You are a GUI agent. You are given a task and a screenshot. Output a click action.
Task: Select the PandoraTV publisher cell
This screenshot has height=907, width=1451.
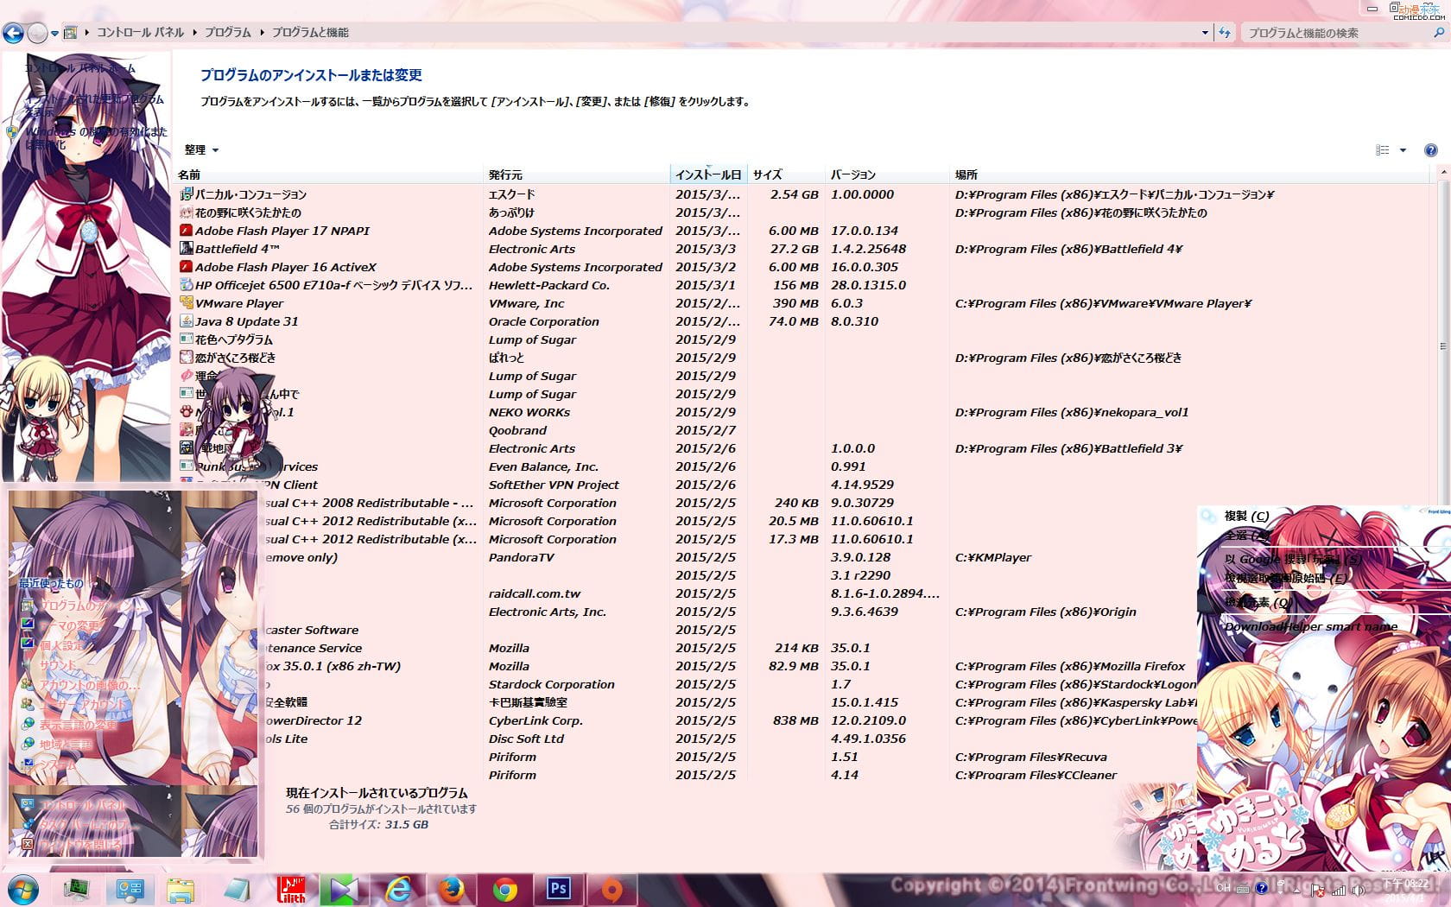click(x=522, y=557)
